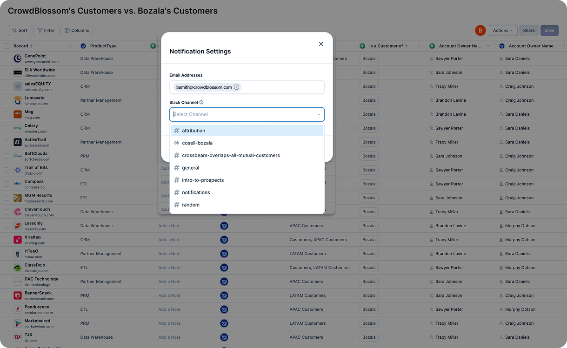This screenshot has height=348, width=567.
Task: Click the Slack Channel info icon
Action: point(201,102)
